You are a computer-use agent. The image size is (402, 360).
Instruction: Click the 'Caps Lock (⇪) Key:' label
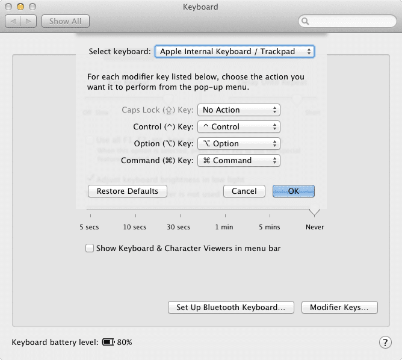(158, 110)
